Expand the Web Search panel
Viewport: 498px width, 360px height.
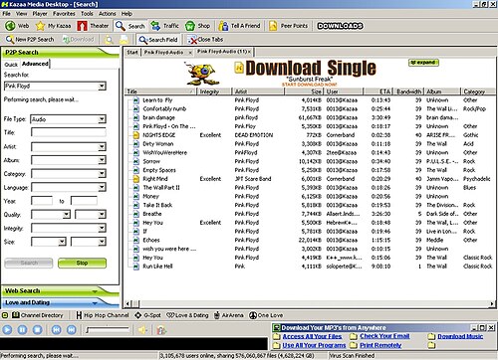pos(60,291)
